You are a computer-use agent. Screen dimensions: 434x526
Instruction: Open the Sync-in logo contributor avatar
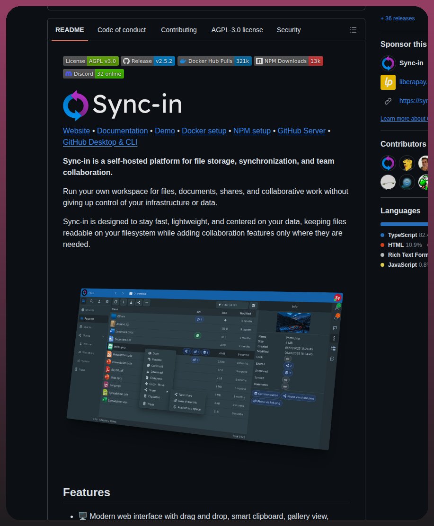(388, 163)
